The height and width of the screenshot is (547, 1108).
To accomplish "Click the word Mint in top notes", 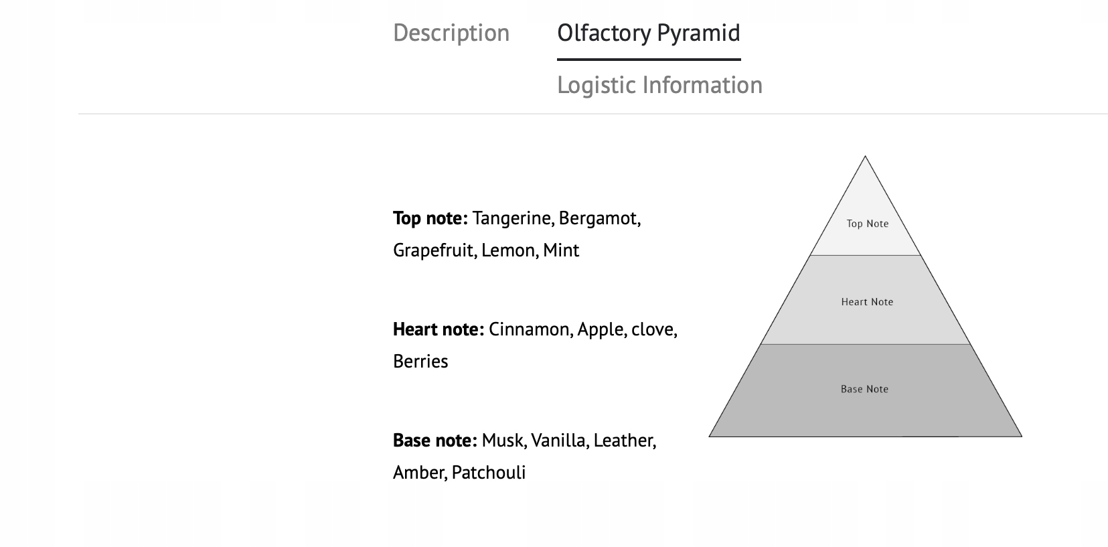I will tap(560, 250).
